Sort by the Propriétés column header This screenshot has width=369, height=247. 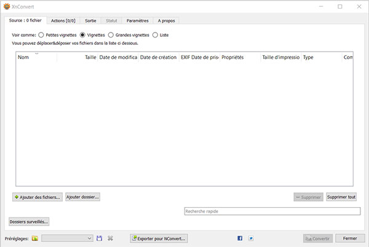(240, 57)
